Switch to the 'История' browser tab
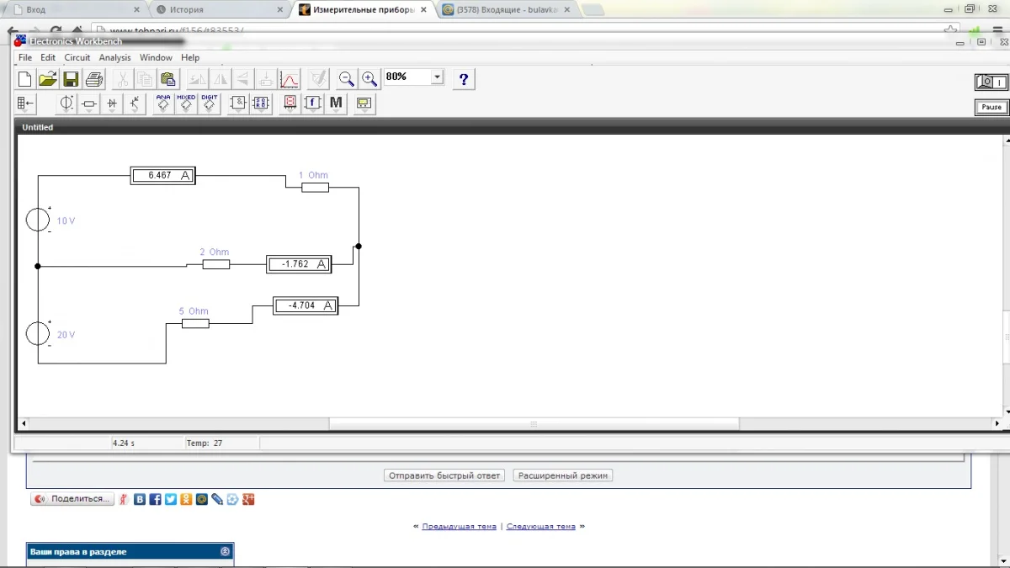 pos(187,10)
